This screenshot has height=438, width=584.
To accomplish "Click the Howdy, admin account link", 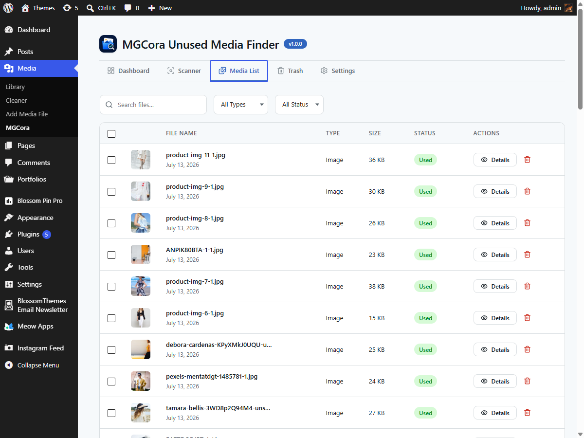I will [x=547, y=8].
